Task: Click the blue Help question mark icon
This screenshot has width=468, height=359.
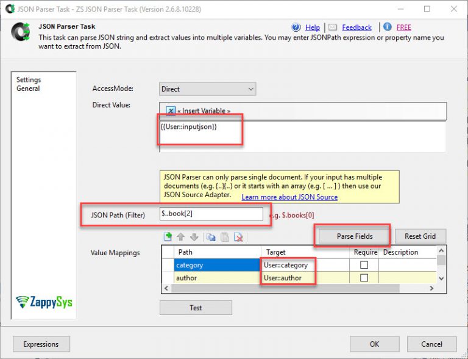Action: [296, 27]
